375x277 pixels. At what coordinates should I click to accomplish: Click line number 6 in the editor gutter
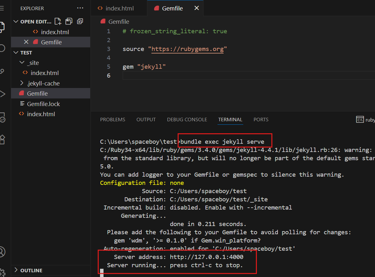point(109,76)
